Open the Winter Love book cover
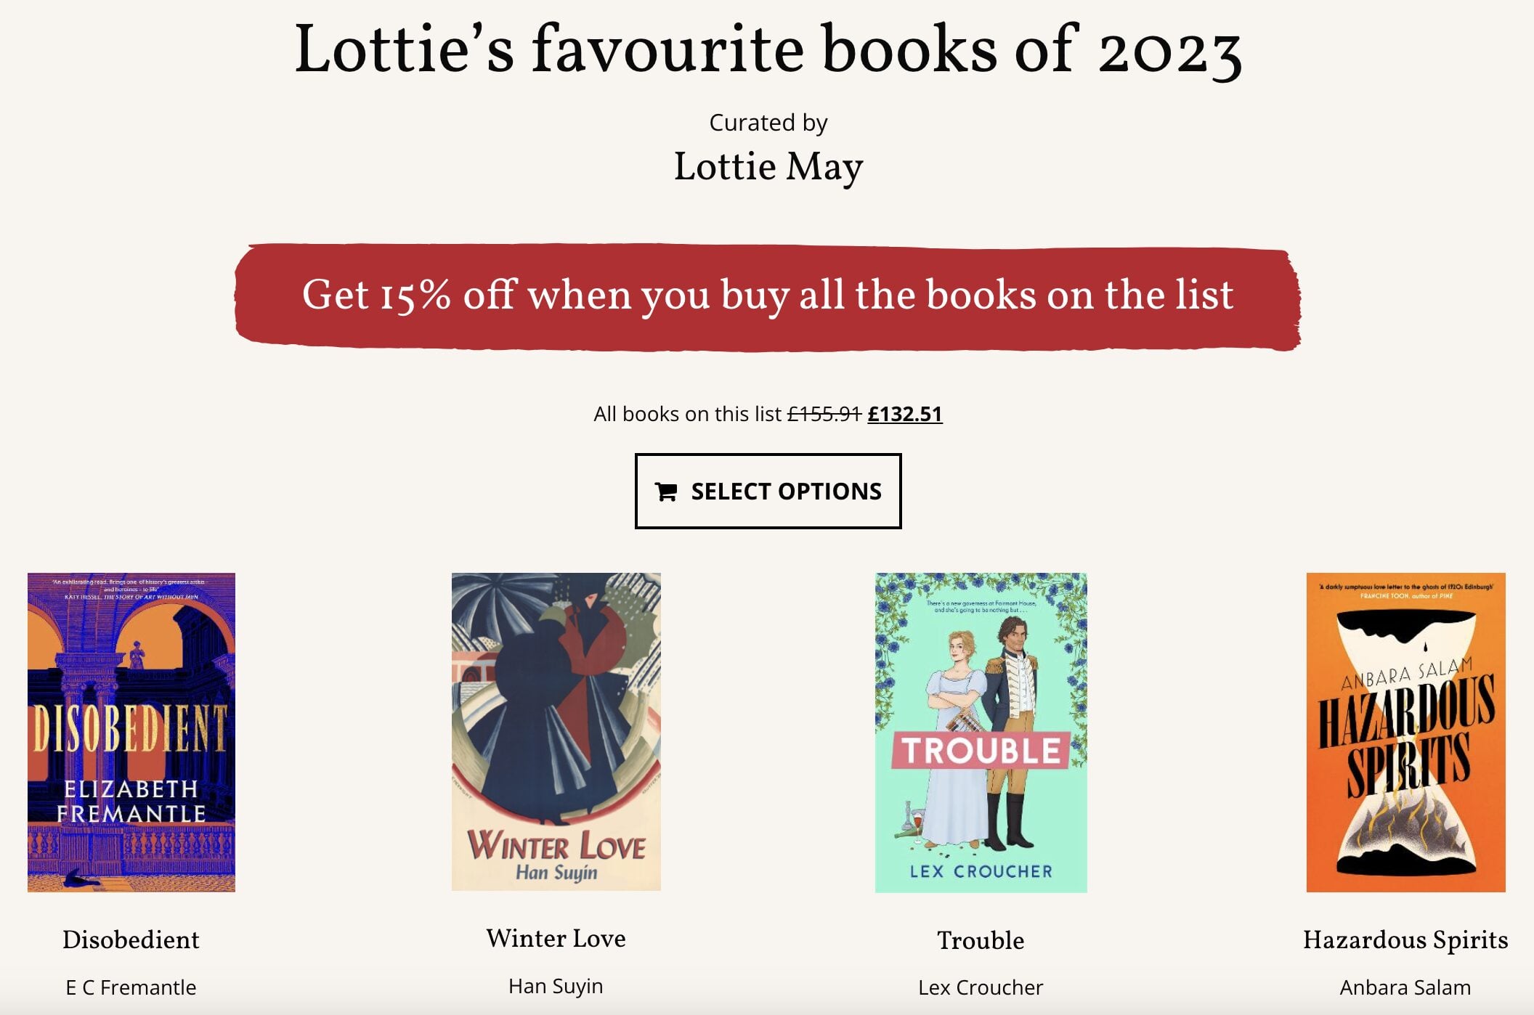This screenshot has height=1015, width=1534. 556,731
